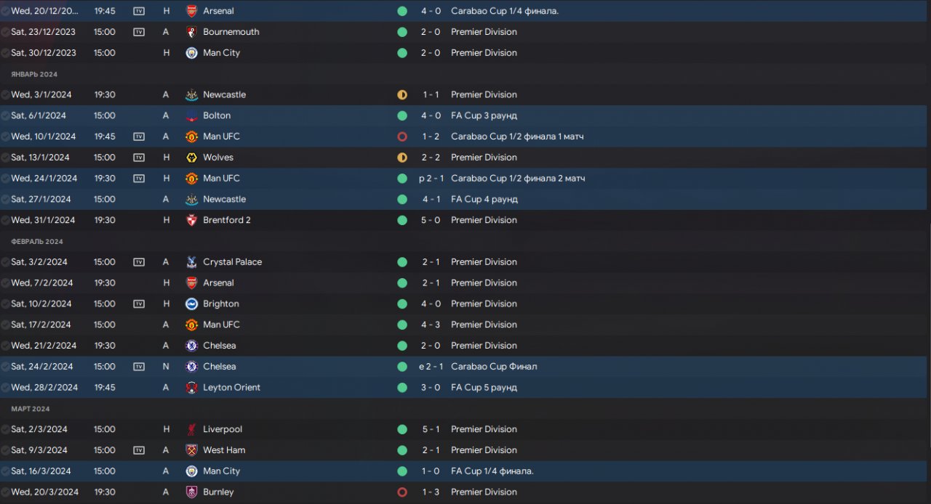
Task: Click the Crystal Palace badge
Action: [x=191, y=262]
